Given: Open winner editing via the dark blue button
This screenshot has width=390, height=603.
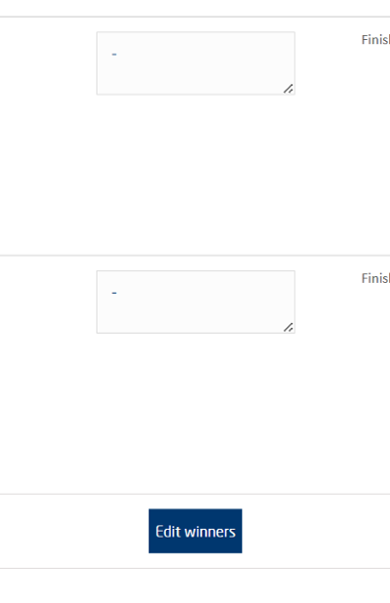Looking at the screenshot, I should coord(195,531).
